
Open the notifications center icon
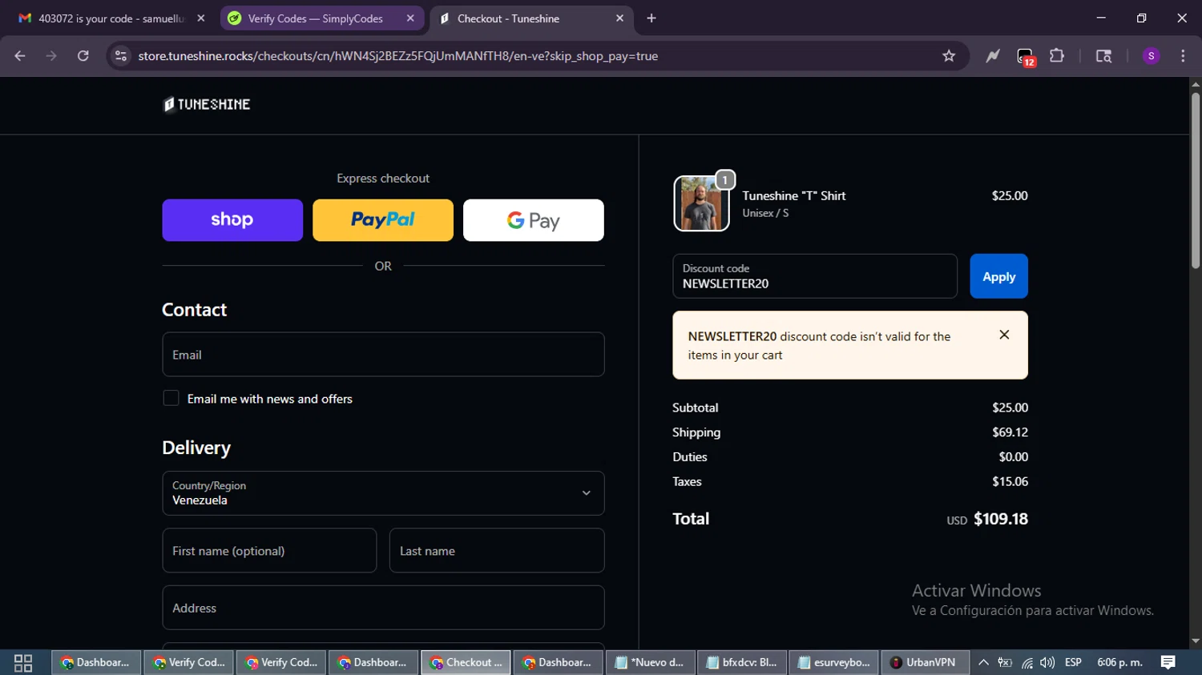[1168, 662]
